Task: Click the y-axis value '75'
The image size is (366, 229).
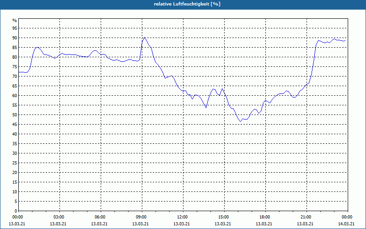Action: [15, 66]
